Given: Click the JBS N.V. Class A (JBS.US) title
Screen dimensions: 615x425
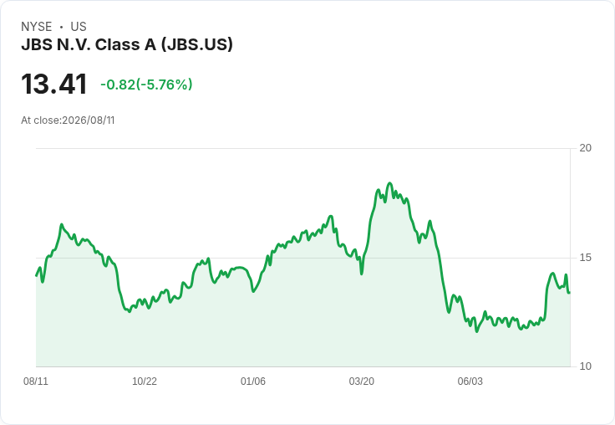Looking at the screenshot, I should (x=127, y=45).
